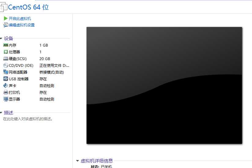Click the printer (打印机) icon
Screen dimensions: 252x168
(x=6, y=92)
